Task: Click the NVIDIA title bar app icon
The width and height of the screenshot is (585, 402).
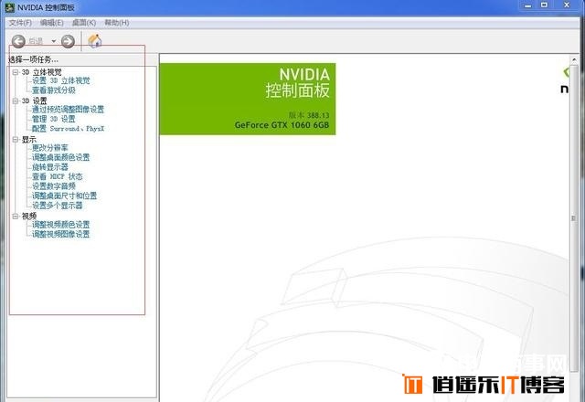Action: pos(9,7)
